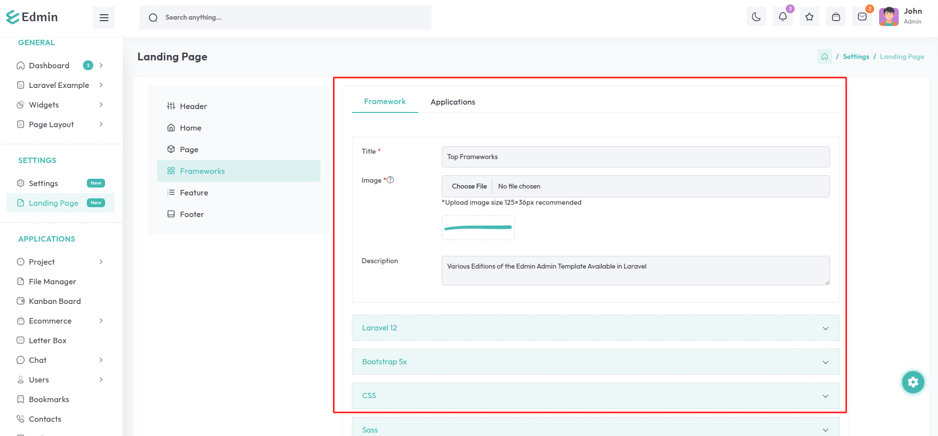938x436 pixels.
Task: Click the uploaded image preview thumbnail
Action: tap(478, 228)
